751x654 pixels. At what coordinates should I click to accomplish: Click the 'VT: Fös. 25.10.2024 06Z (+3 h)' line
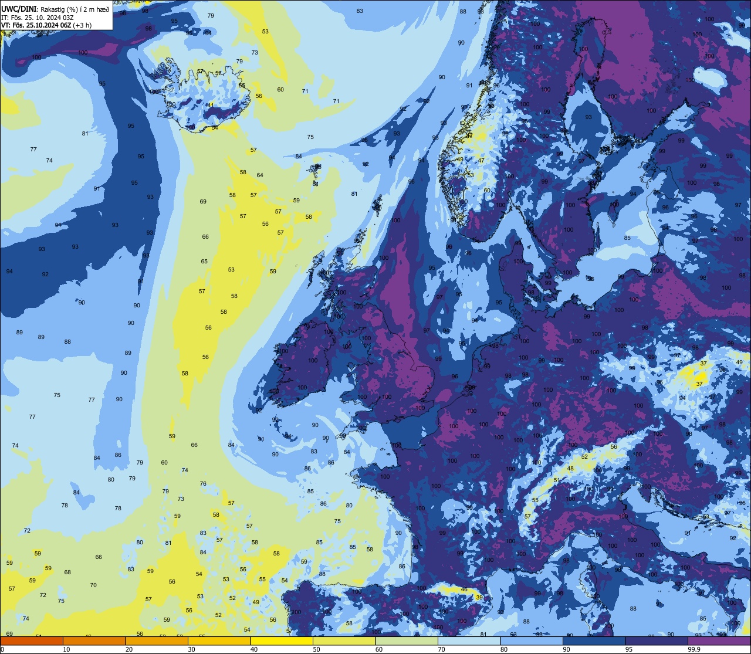(x=46, y=25)
